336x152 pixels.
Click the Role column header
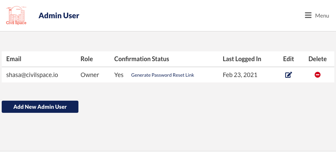coord(87,59)
